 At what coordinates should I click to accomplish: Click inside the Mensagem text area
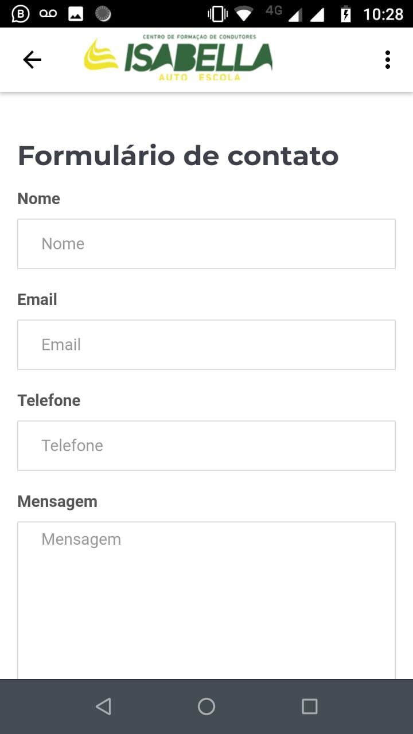206,600
